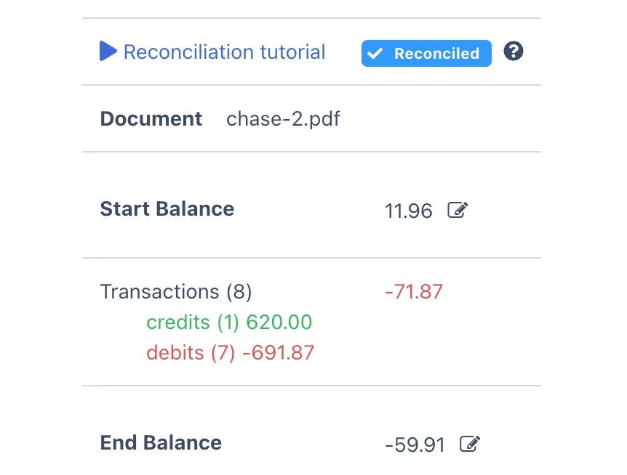
Task: Click the End Balance value -59.91
Action: tap(414, 444)
